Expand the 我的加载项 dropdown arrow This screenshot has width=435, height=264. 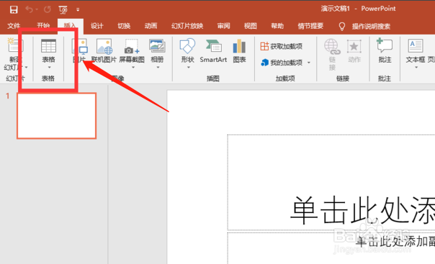click(x=309, y=63)
